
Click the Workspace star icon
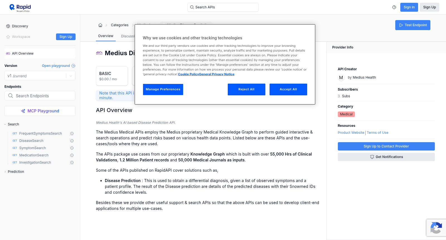pos(8,37)
